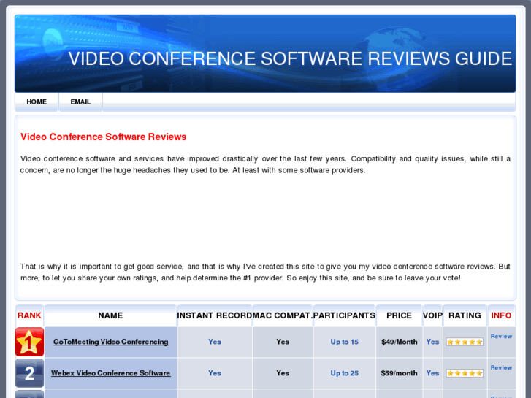Image resolution: width=531 pixels, height=398 pixels.
Task: Click the INFO column header
Action: click(501, 315)
